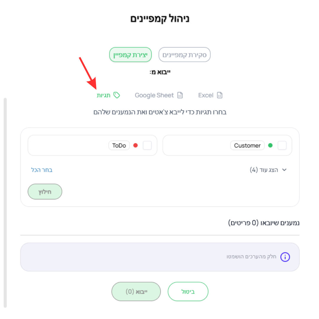Click the ייבוא (0) import button

pos(136,292)
